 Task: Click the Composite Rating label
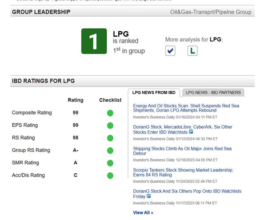[x=32, y=113]
